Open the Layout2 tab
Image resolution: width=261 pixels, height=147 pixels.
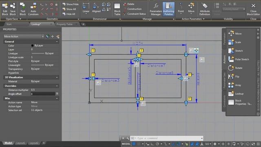[34, 143]
